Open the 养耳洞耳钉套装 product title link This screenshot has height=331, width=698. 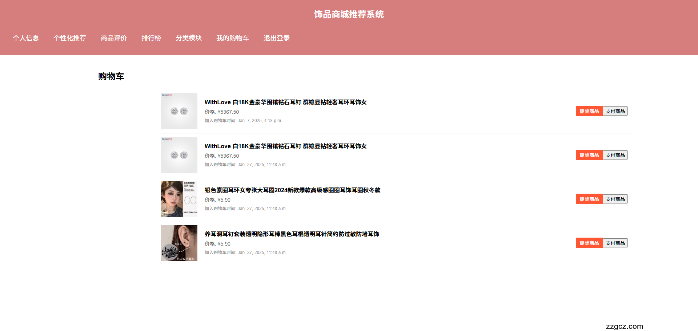(x=292, y=234)
